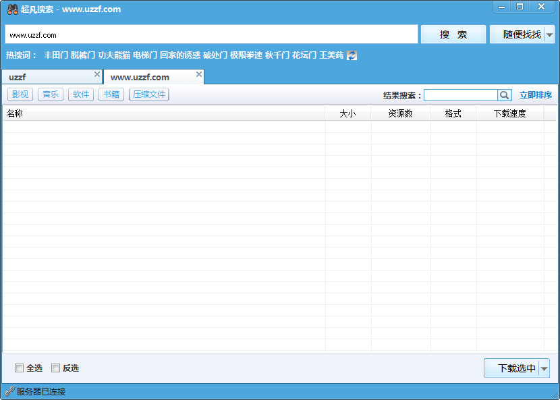560x400 pixels.
Task: Filter results by 影视
Action: (20, 94)
